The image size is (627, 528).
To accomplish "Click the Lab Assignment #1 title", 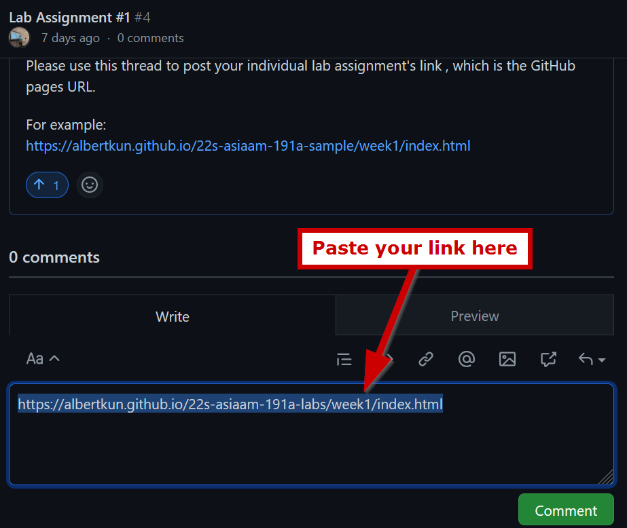I will (69, 17).
